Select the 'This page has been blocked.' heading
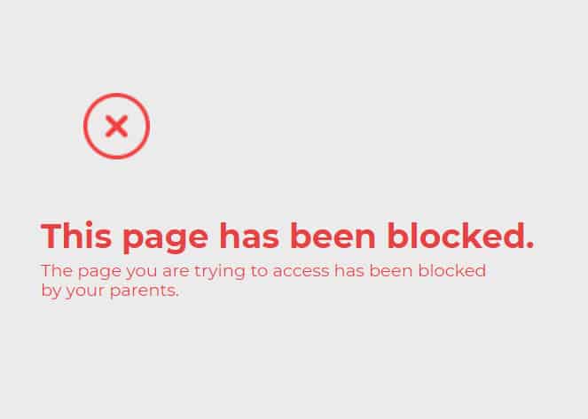 click(x=287, y=237)
